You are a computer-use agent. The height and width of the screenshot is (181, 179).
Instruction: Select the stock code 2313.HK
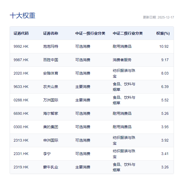click(21, 140)
